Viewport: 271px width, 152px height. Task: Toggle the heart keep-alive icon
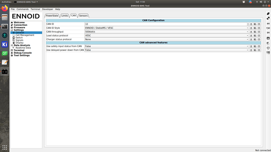tap(268, 48)
